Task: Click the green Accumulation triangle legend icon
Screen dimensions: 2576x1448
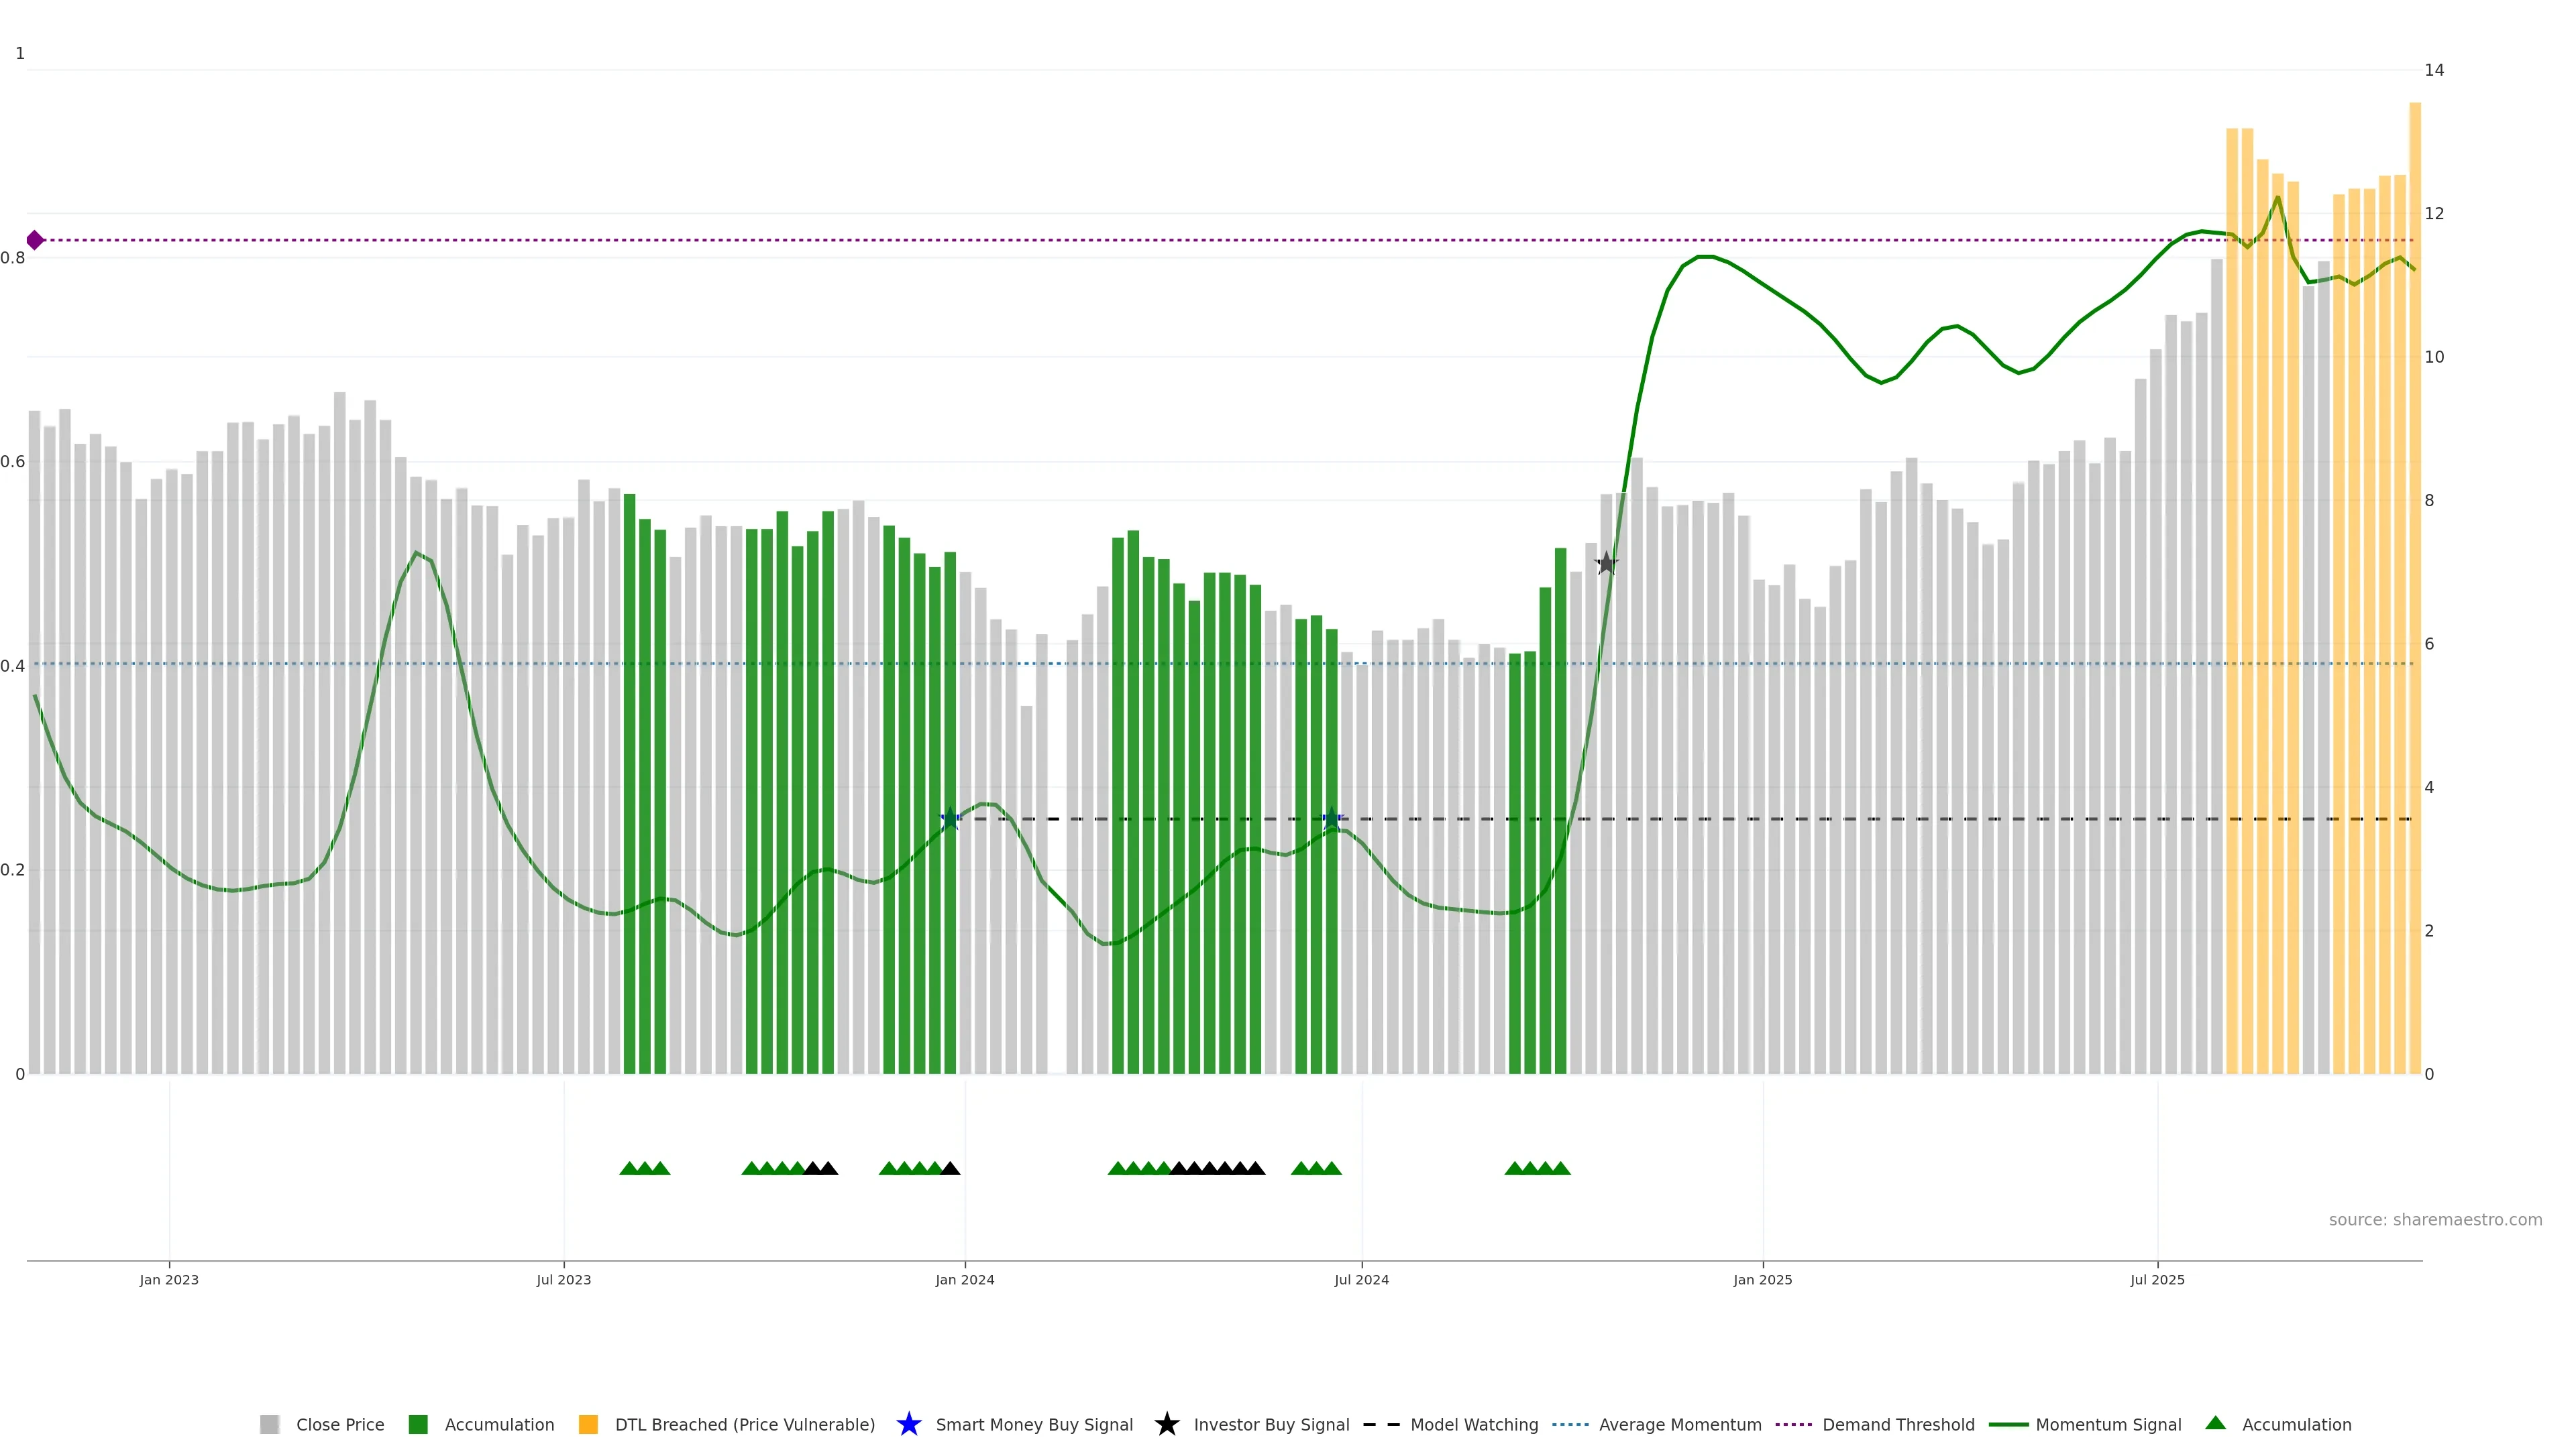Action: (2215, 1423)
